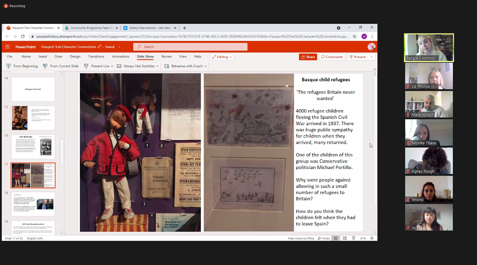Screen dimensions: 477x265
Task: Open the File menu
Action: (x=10, y=56)
